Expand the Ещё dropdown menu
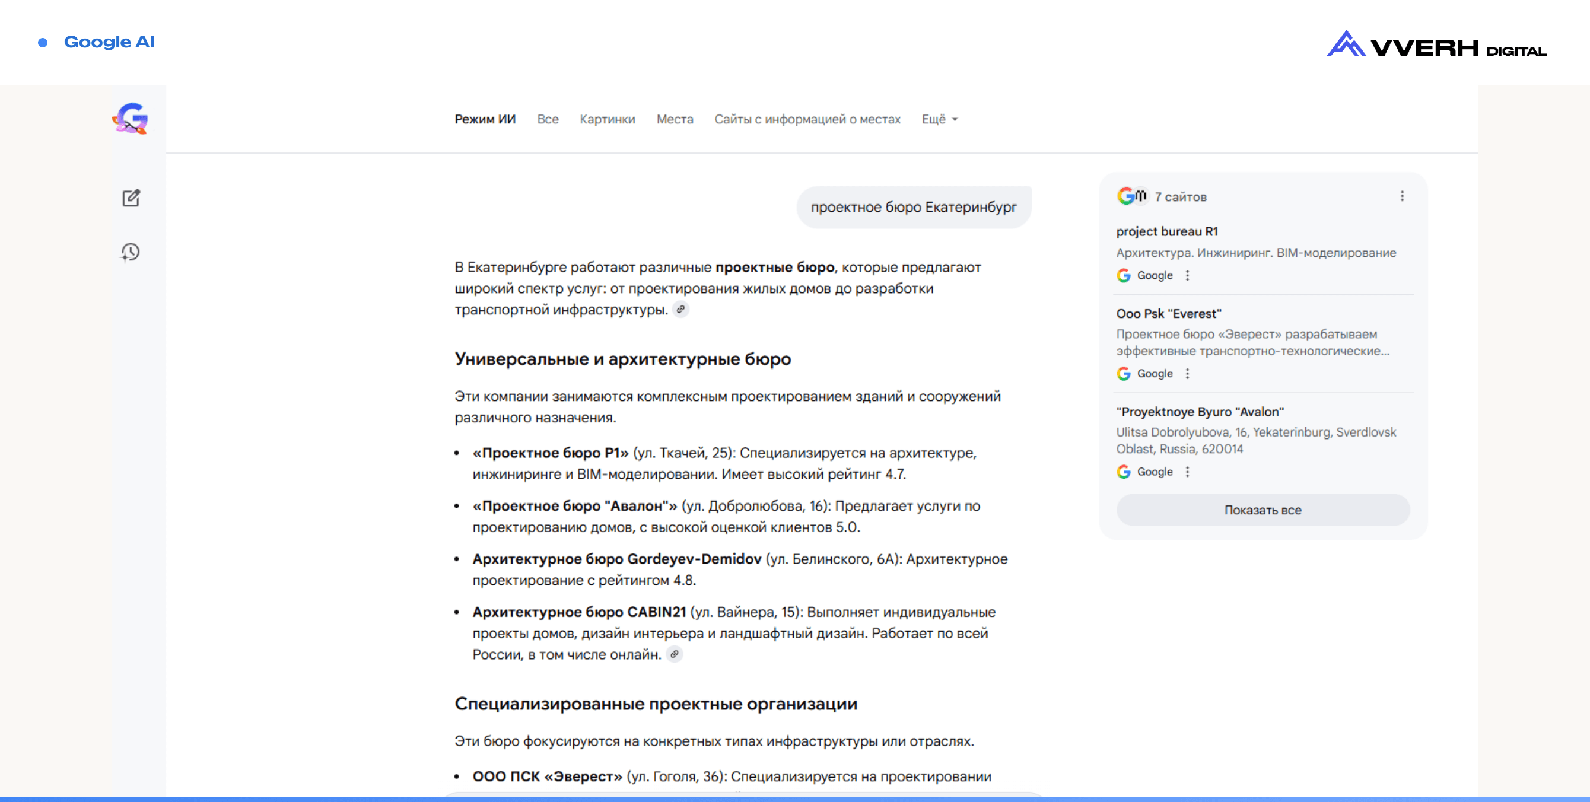Viewport: 1590px width, 802px height. click(x=939, y=119)
